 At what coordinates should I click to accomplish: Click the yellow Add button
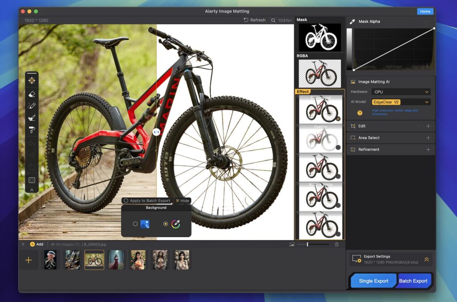(37, 244)
